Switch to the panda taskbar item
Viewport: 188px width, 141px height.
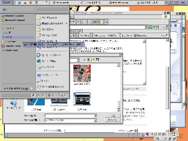[61, 3]
